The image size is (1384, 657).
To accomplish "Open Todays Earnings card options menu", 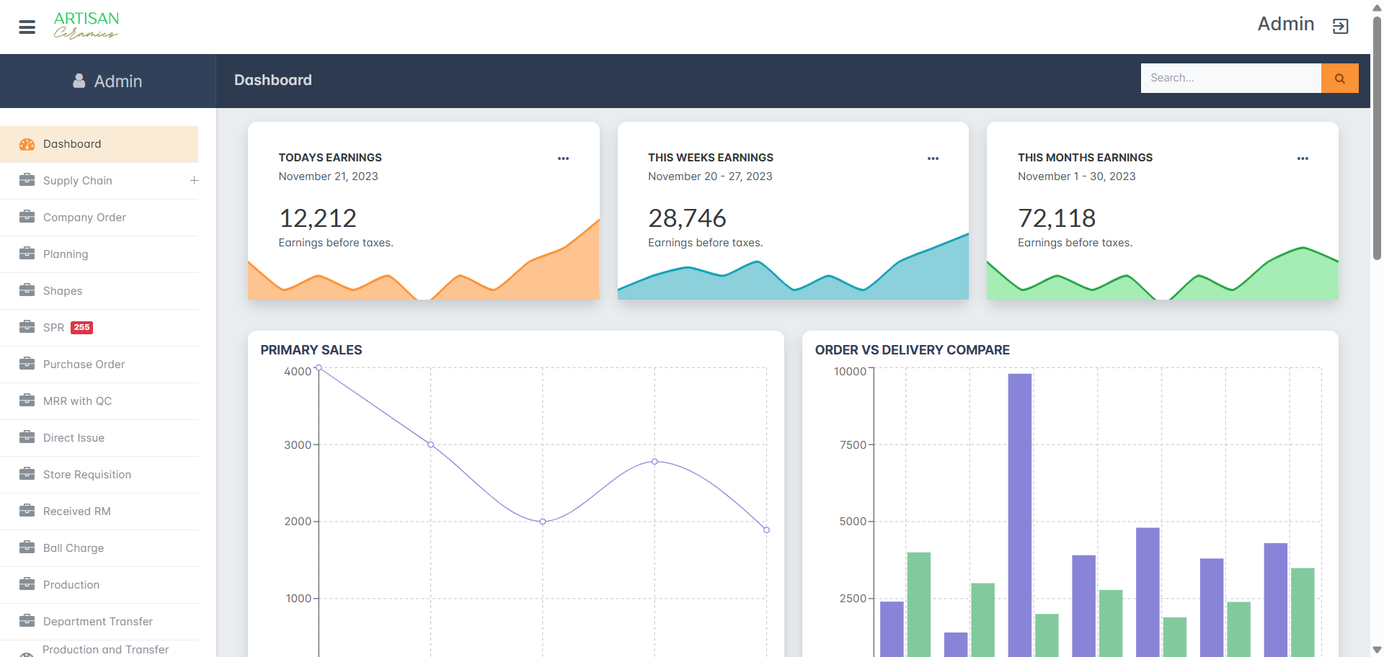I will [563, 158].
